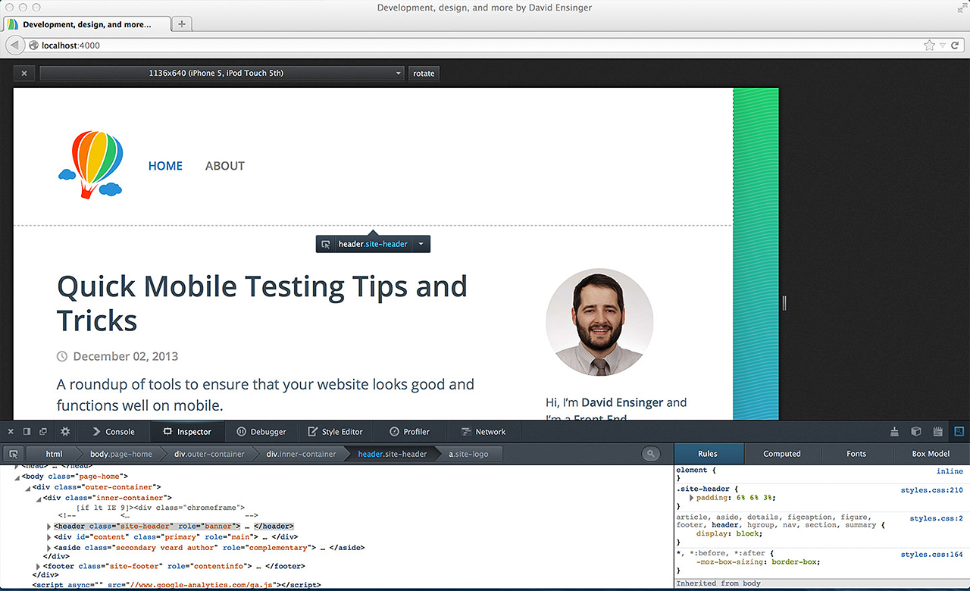970x591 pixels.
Task: Open styles.css:210 source link
Action: (x=931, y=490)
